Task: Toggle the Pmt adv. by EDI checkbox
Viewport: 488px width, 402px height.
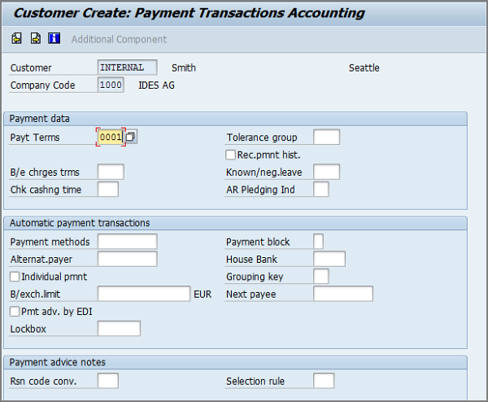Action: tap(15, 311)
